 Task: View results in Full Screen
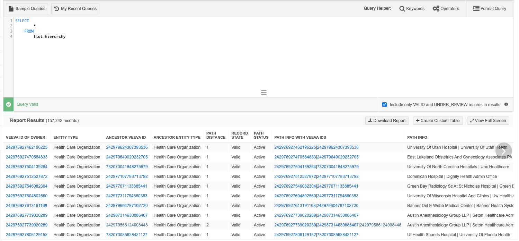coord(488,121)
